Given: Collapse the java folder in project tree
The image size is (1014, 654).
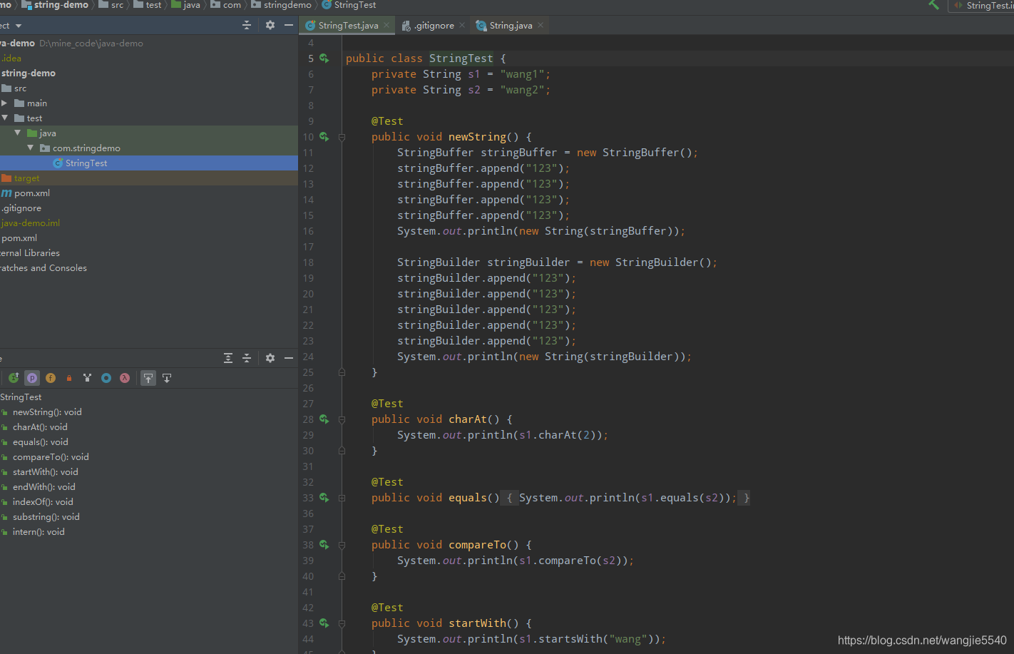Looking at the screenshot, I should coord(18,133).
